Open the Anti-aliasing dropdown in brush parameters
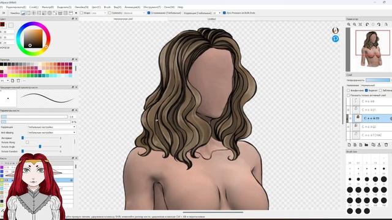The height and width of the screenshot is (220, 392). pyautogui.click(x=51, y=133)
